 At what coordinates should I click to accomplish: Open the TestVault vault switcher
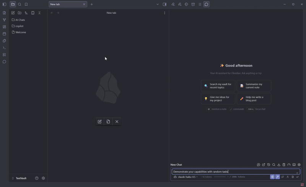(19, 178)
